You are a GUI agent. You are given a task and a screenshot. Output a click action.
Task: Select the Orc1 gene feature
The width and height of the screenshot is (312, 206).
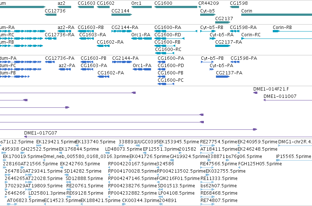click(x=142, y=7)
